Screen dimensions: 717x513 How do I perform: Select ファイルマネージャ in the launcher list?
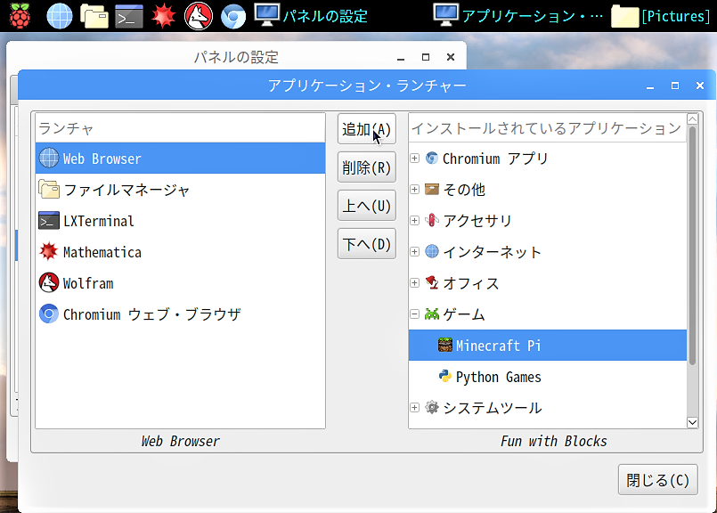[180, 190]
